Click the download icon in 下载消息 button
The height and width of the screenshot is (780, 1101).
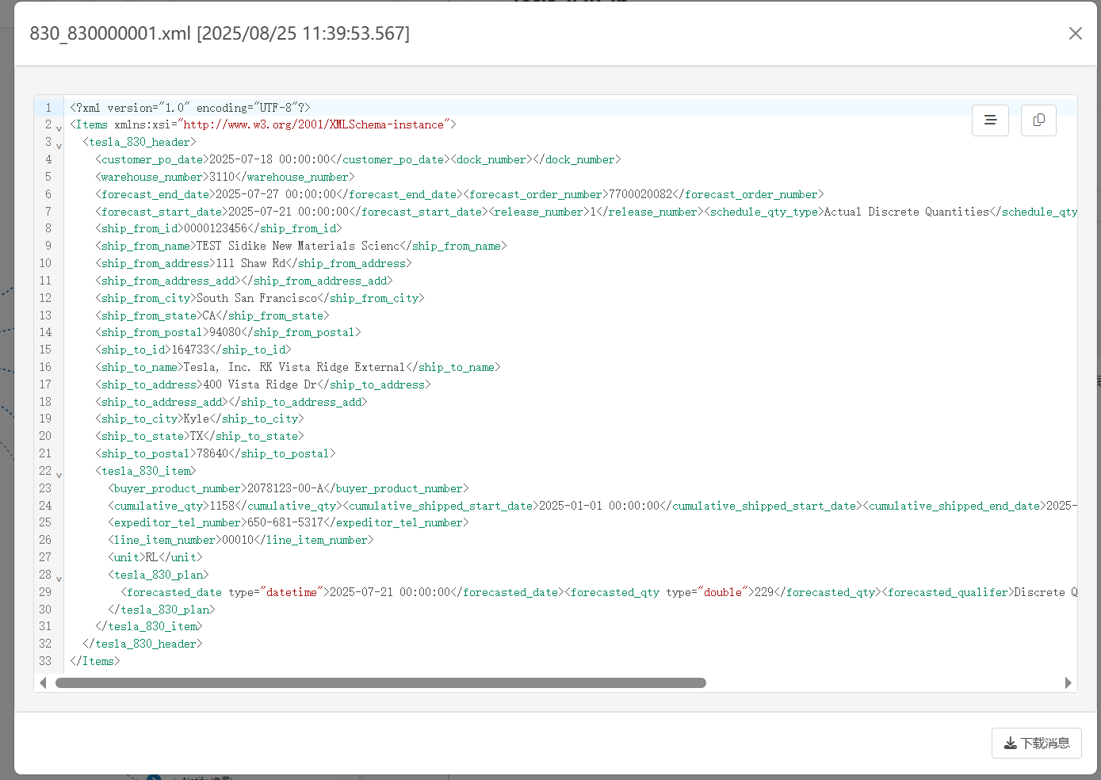pyautogui.click(x=1010, y=744)
